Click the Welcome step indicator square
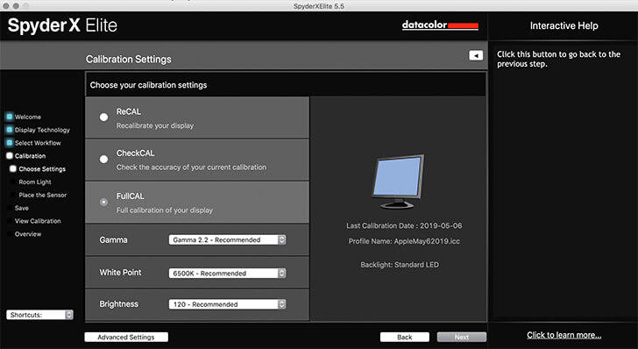This screenshot has height=349, width=638. point(10,117)
